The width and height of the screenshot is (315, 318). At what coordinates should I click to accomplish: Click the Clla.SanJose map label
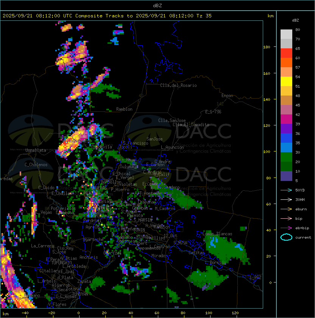172,120
